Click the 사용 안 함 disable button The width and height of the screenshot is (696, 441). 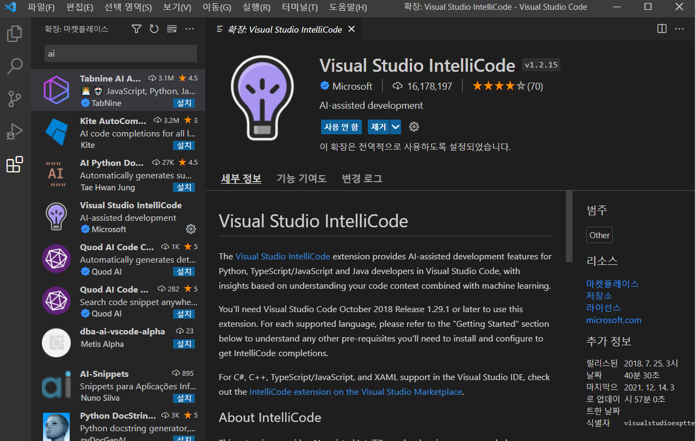point(341,127)
